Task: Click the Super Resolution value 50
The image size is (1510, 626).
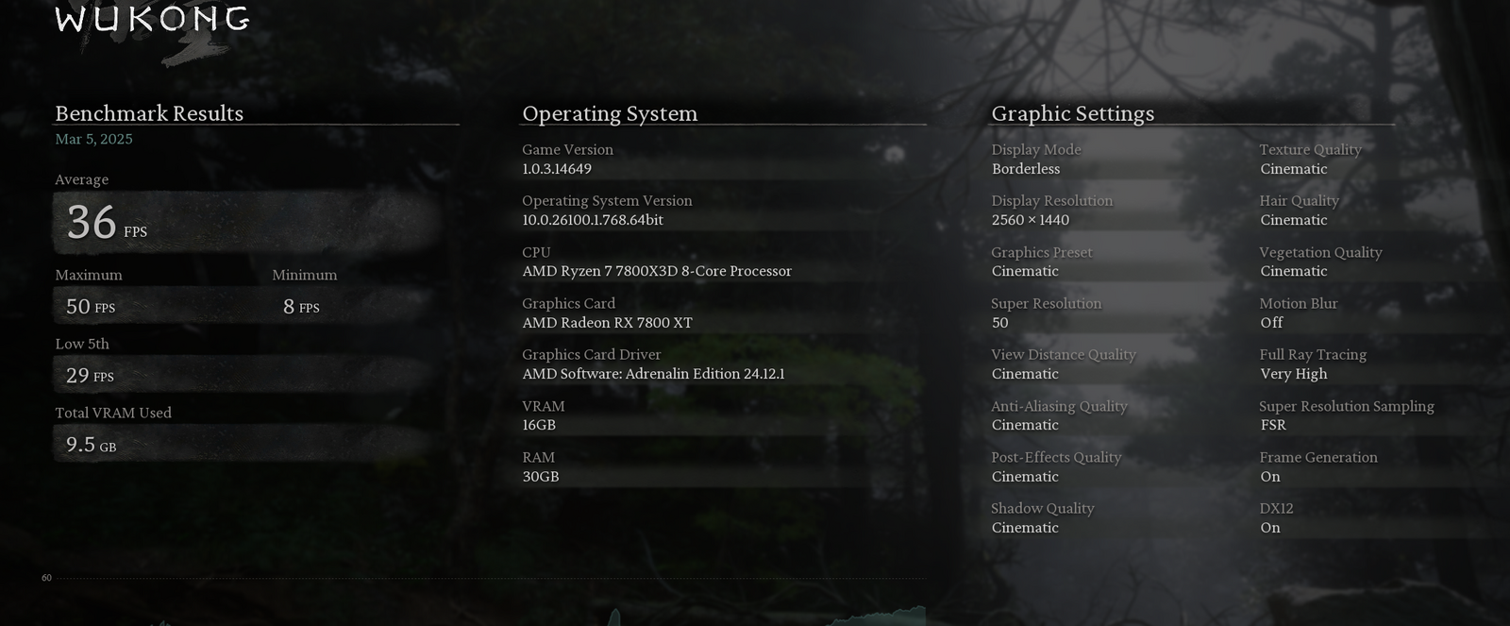Action: (1000, 323)
